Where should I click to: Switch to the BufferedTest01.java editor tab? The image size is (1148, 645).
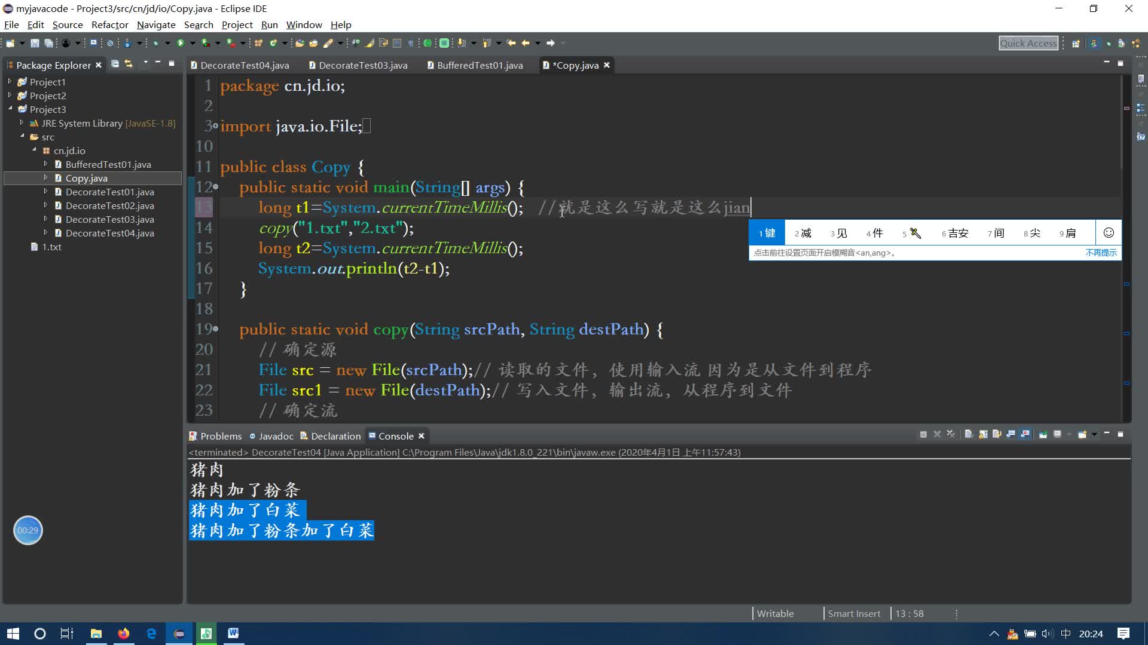tap(480, 65)
